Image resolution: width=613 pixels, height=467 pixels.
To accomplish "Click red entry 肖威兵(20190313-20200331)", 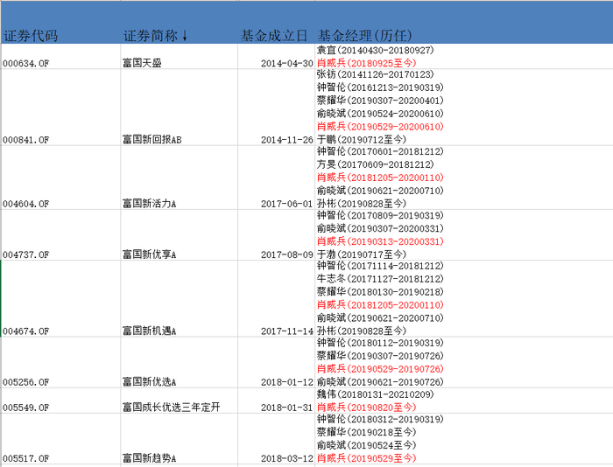I will pos(380,241).
